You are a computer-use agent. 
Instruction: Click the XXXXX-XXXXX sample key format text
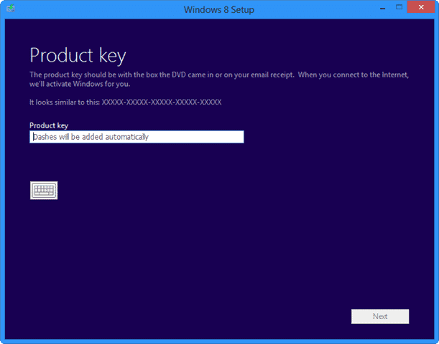(x=161, y=102)
